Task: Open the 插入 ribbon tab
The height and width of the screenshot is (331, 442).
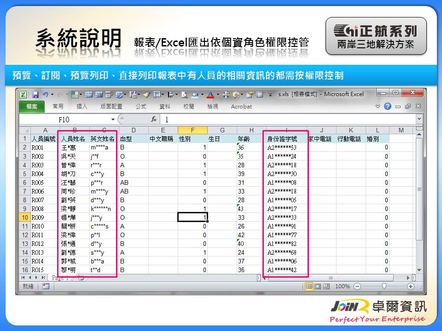Action: [x=81, y=107]
